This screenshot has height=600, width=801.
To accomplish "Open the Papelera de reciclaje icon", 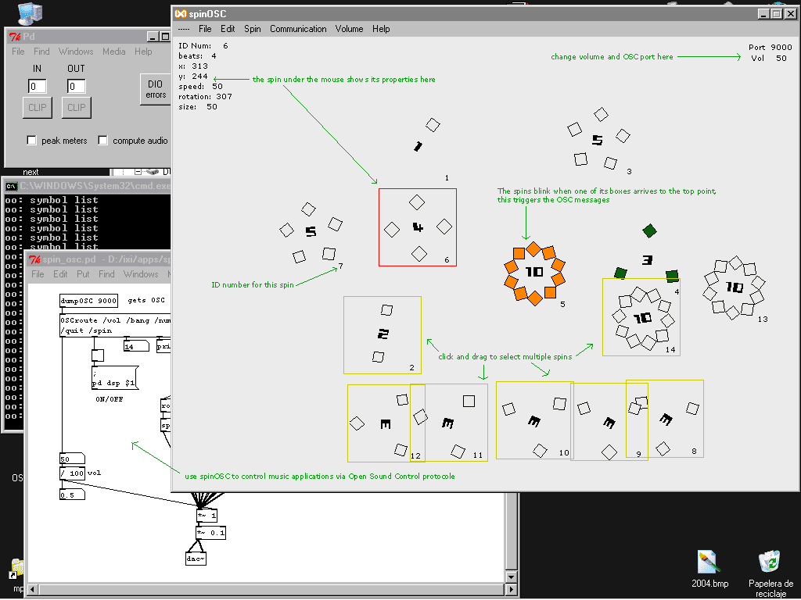I will [x=770, y=573].
